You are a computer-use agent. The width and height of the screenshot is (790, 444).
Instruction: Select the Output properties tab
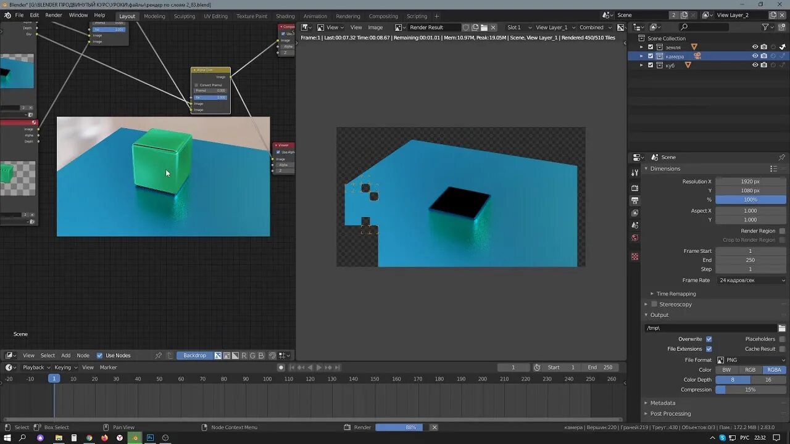(x=635, y=200)
